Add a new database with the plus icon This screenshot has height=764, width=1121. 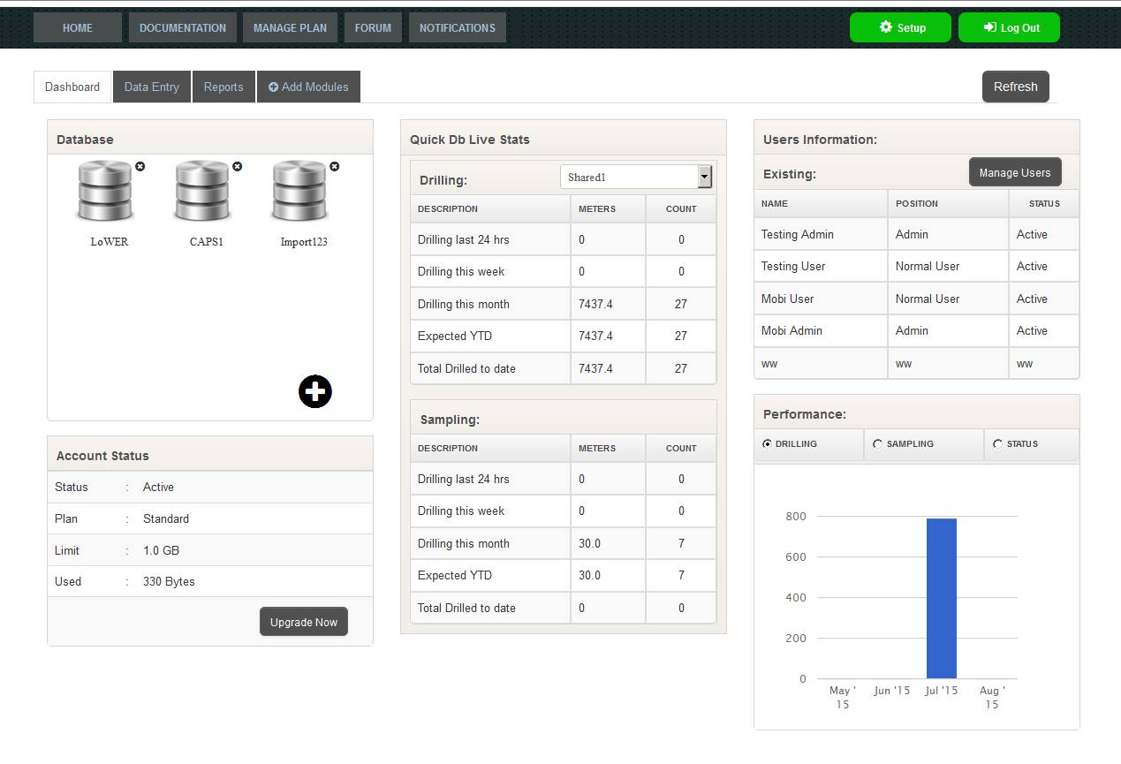pos(314,391)
